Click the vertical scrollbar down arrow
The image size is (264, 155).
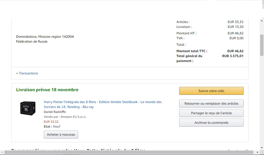262,148
